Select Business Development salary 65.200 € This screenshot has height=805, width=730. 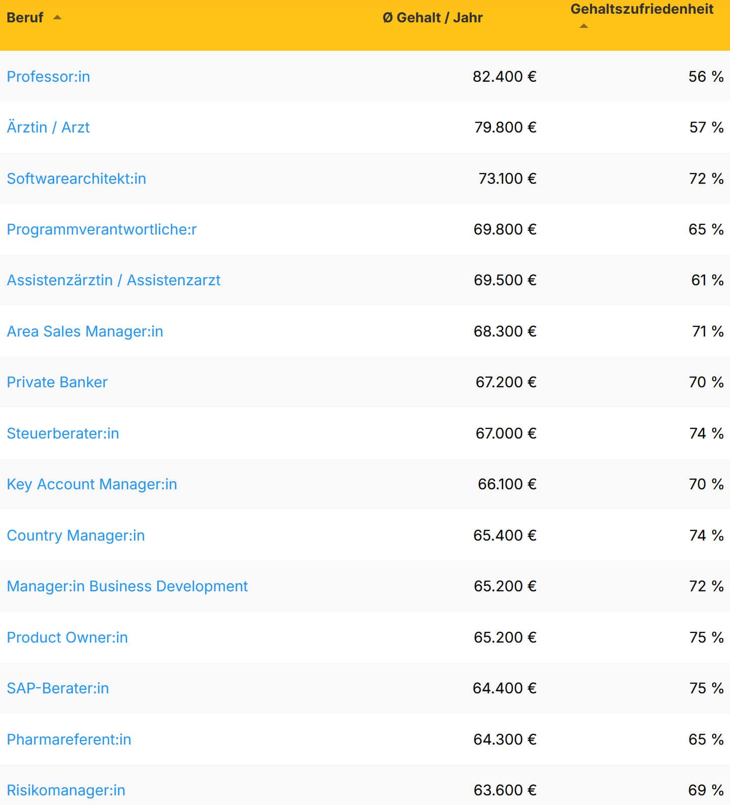point(505,586)
